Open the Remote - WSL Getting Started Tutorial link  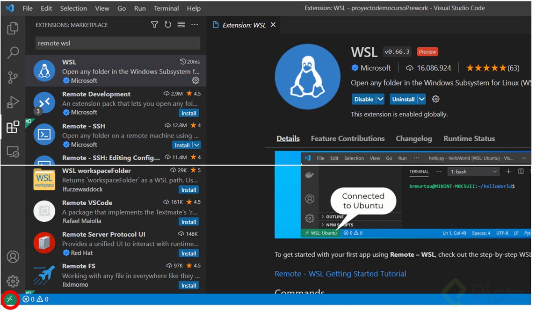tap(340, 274)
